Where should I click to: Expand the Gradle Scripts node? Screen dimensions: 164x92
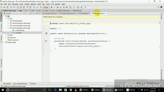3,42
